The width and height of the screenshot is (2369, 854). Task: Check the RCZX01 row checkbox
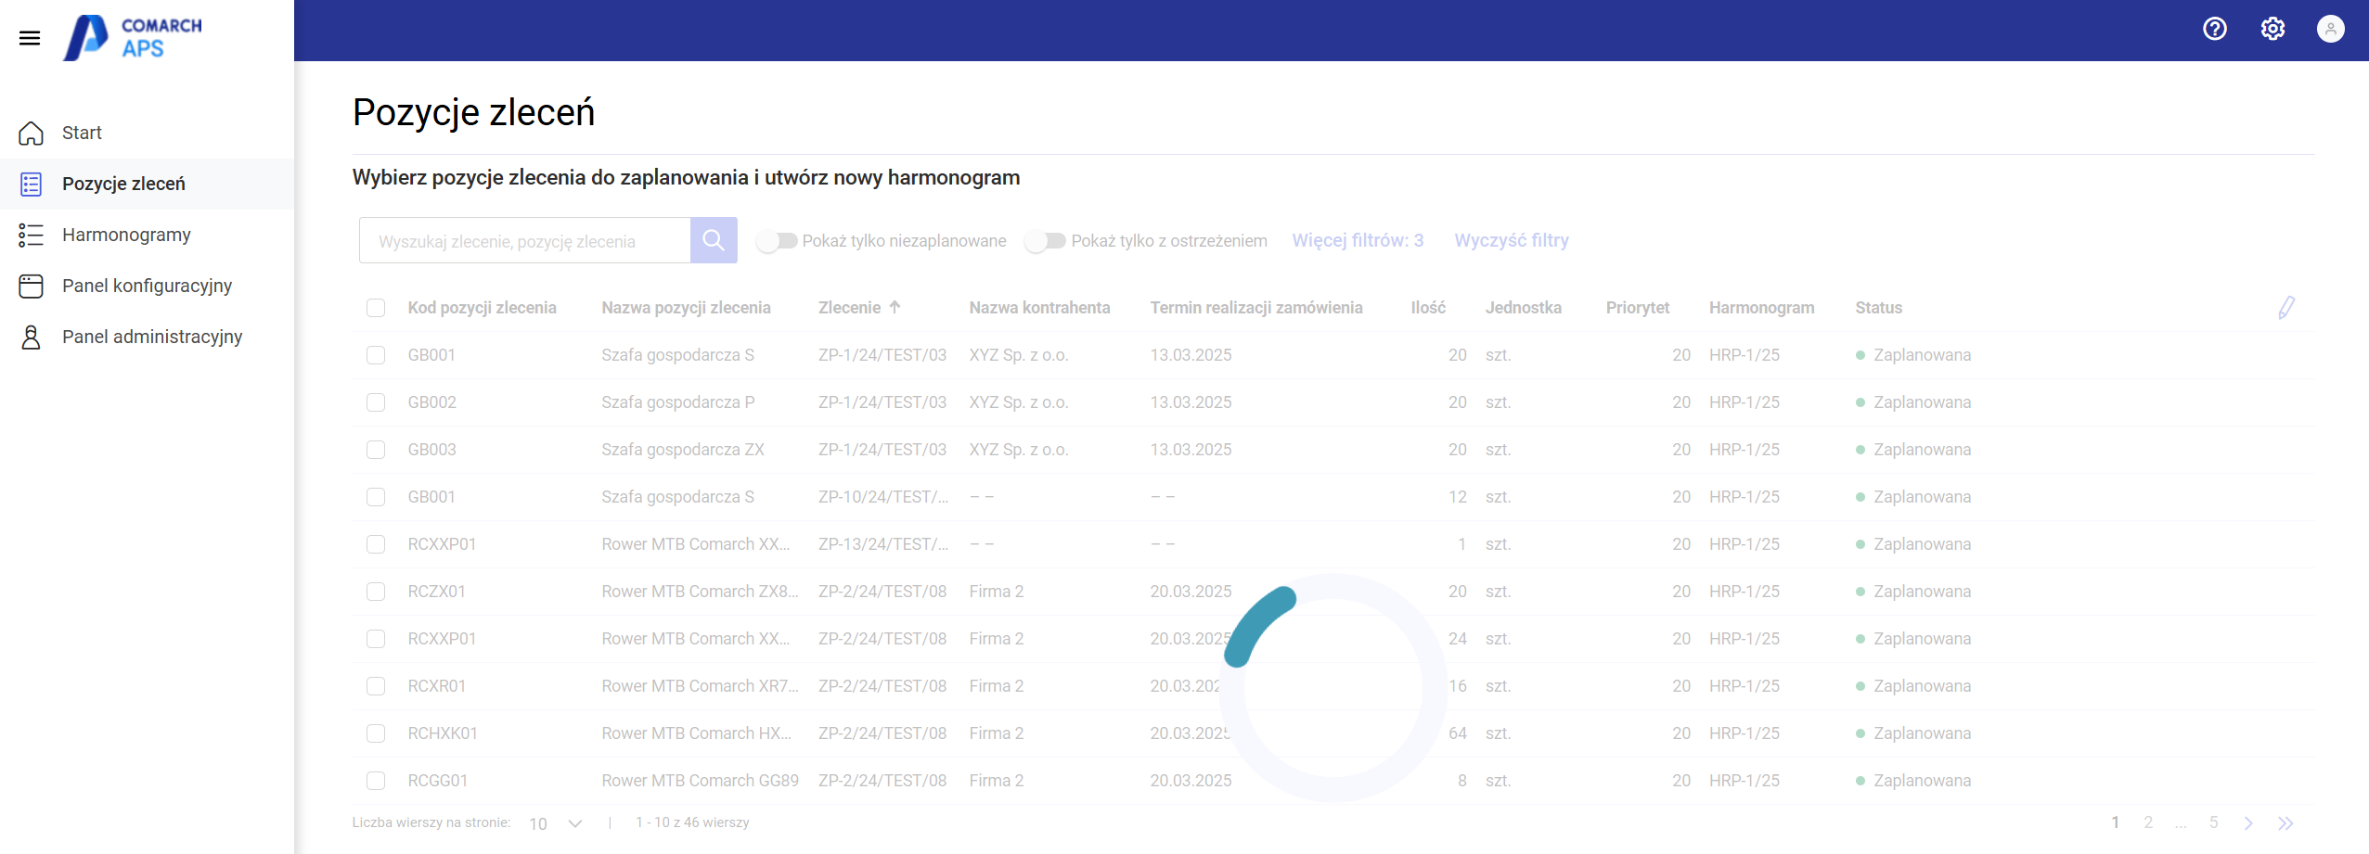(x=376, y=592)
